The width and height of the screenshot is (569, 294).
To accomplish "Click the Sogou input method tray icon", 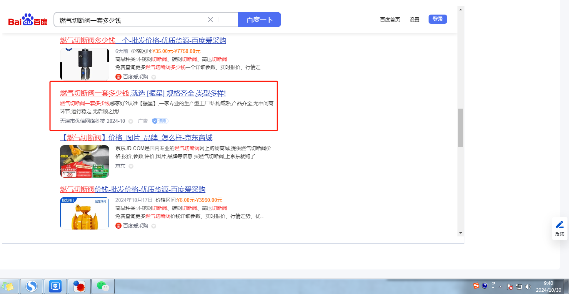I will (476, 286).
